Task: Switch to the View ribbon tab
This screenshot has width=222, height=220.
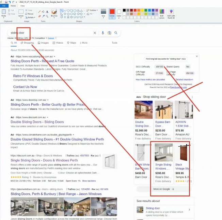Action: tap(22, 6)
